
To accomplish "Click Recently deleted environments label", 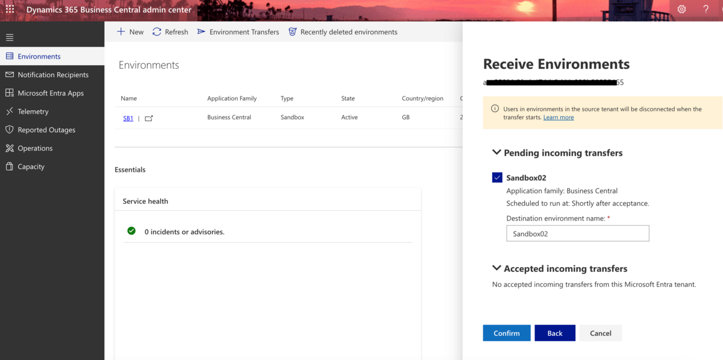I will coord(349,32).
